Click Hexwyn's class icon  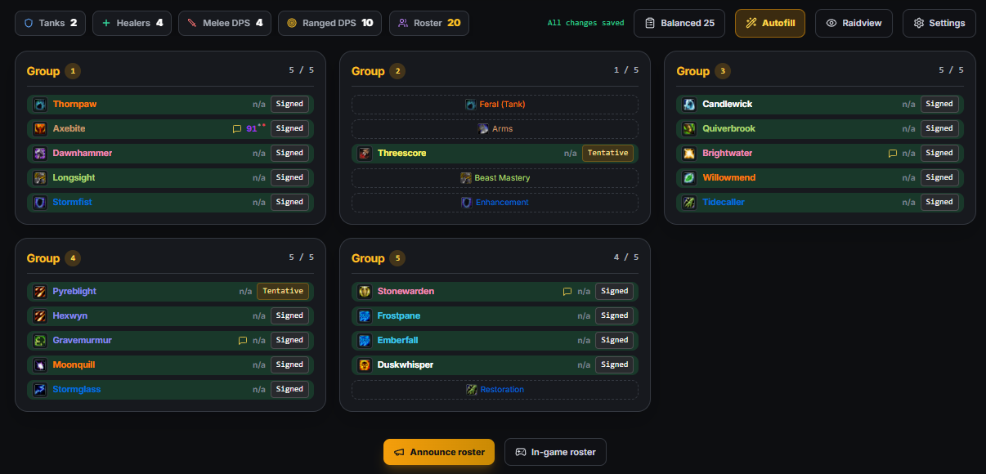[40, 316]
